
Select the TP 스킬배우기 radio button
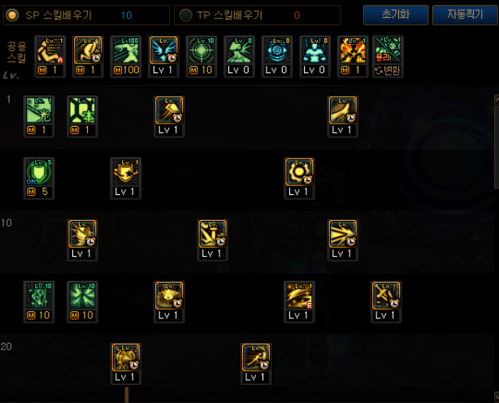185,15
